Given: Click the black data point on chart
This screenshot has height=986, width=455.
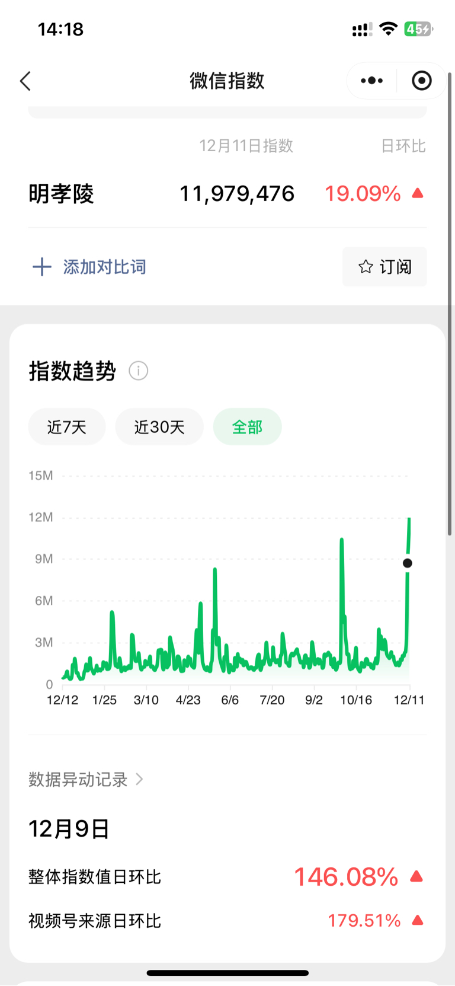Looking at the screenshot, I should pos(408,563).
